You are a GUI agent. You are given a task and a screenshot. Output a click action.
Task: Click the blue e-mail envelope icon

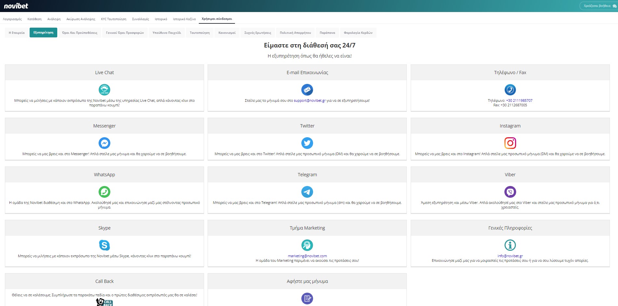(307, 90)
